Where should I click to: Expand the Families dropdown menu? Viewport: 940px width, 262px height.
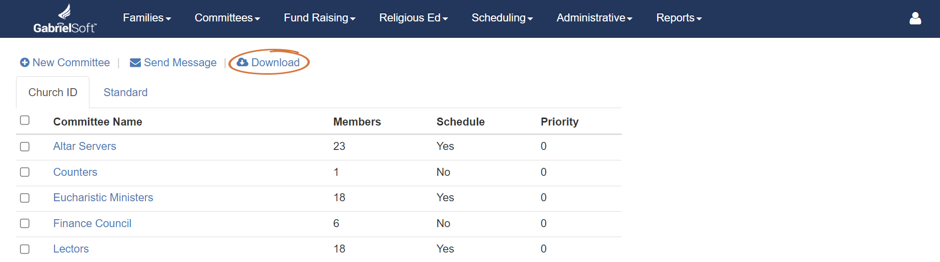(x=147, y=18)
